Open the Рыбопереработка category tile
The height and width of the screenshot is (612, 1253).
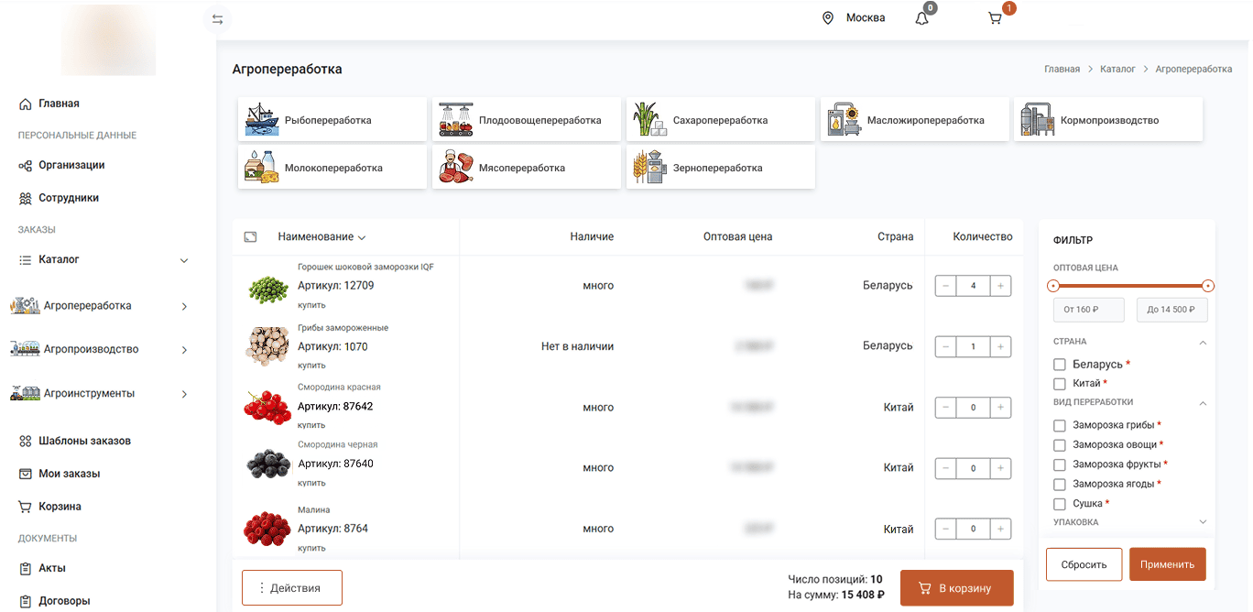pyautogui.click(x=332, y=120)
